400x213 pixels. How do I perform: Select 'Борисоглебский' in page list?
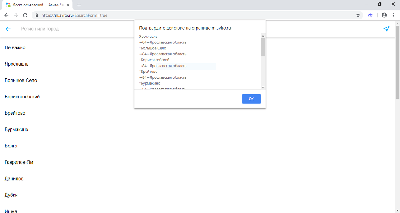coord(22,97)
